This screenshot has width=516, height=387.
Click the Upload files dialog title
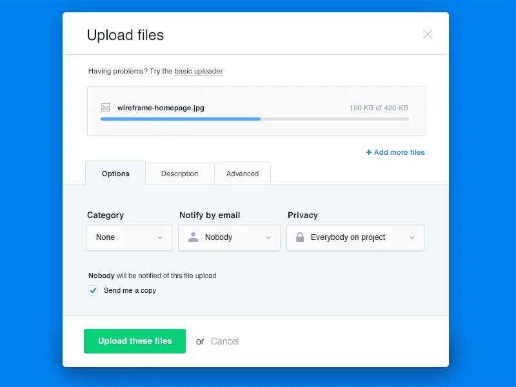coord(125,35)
